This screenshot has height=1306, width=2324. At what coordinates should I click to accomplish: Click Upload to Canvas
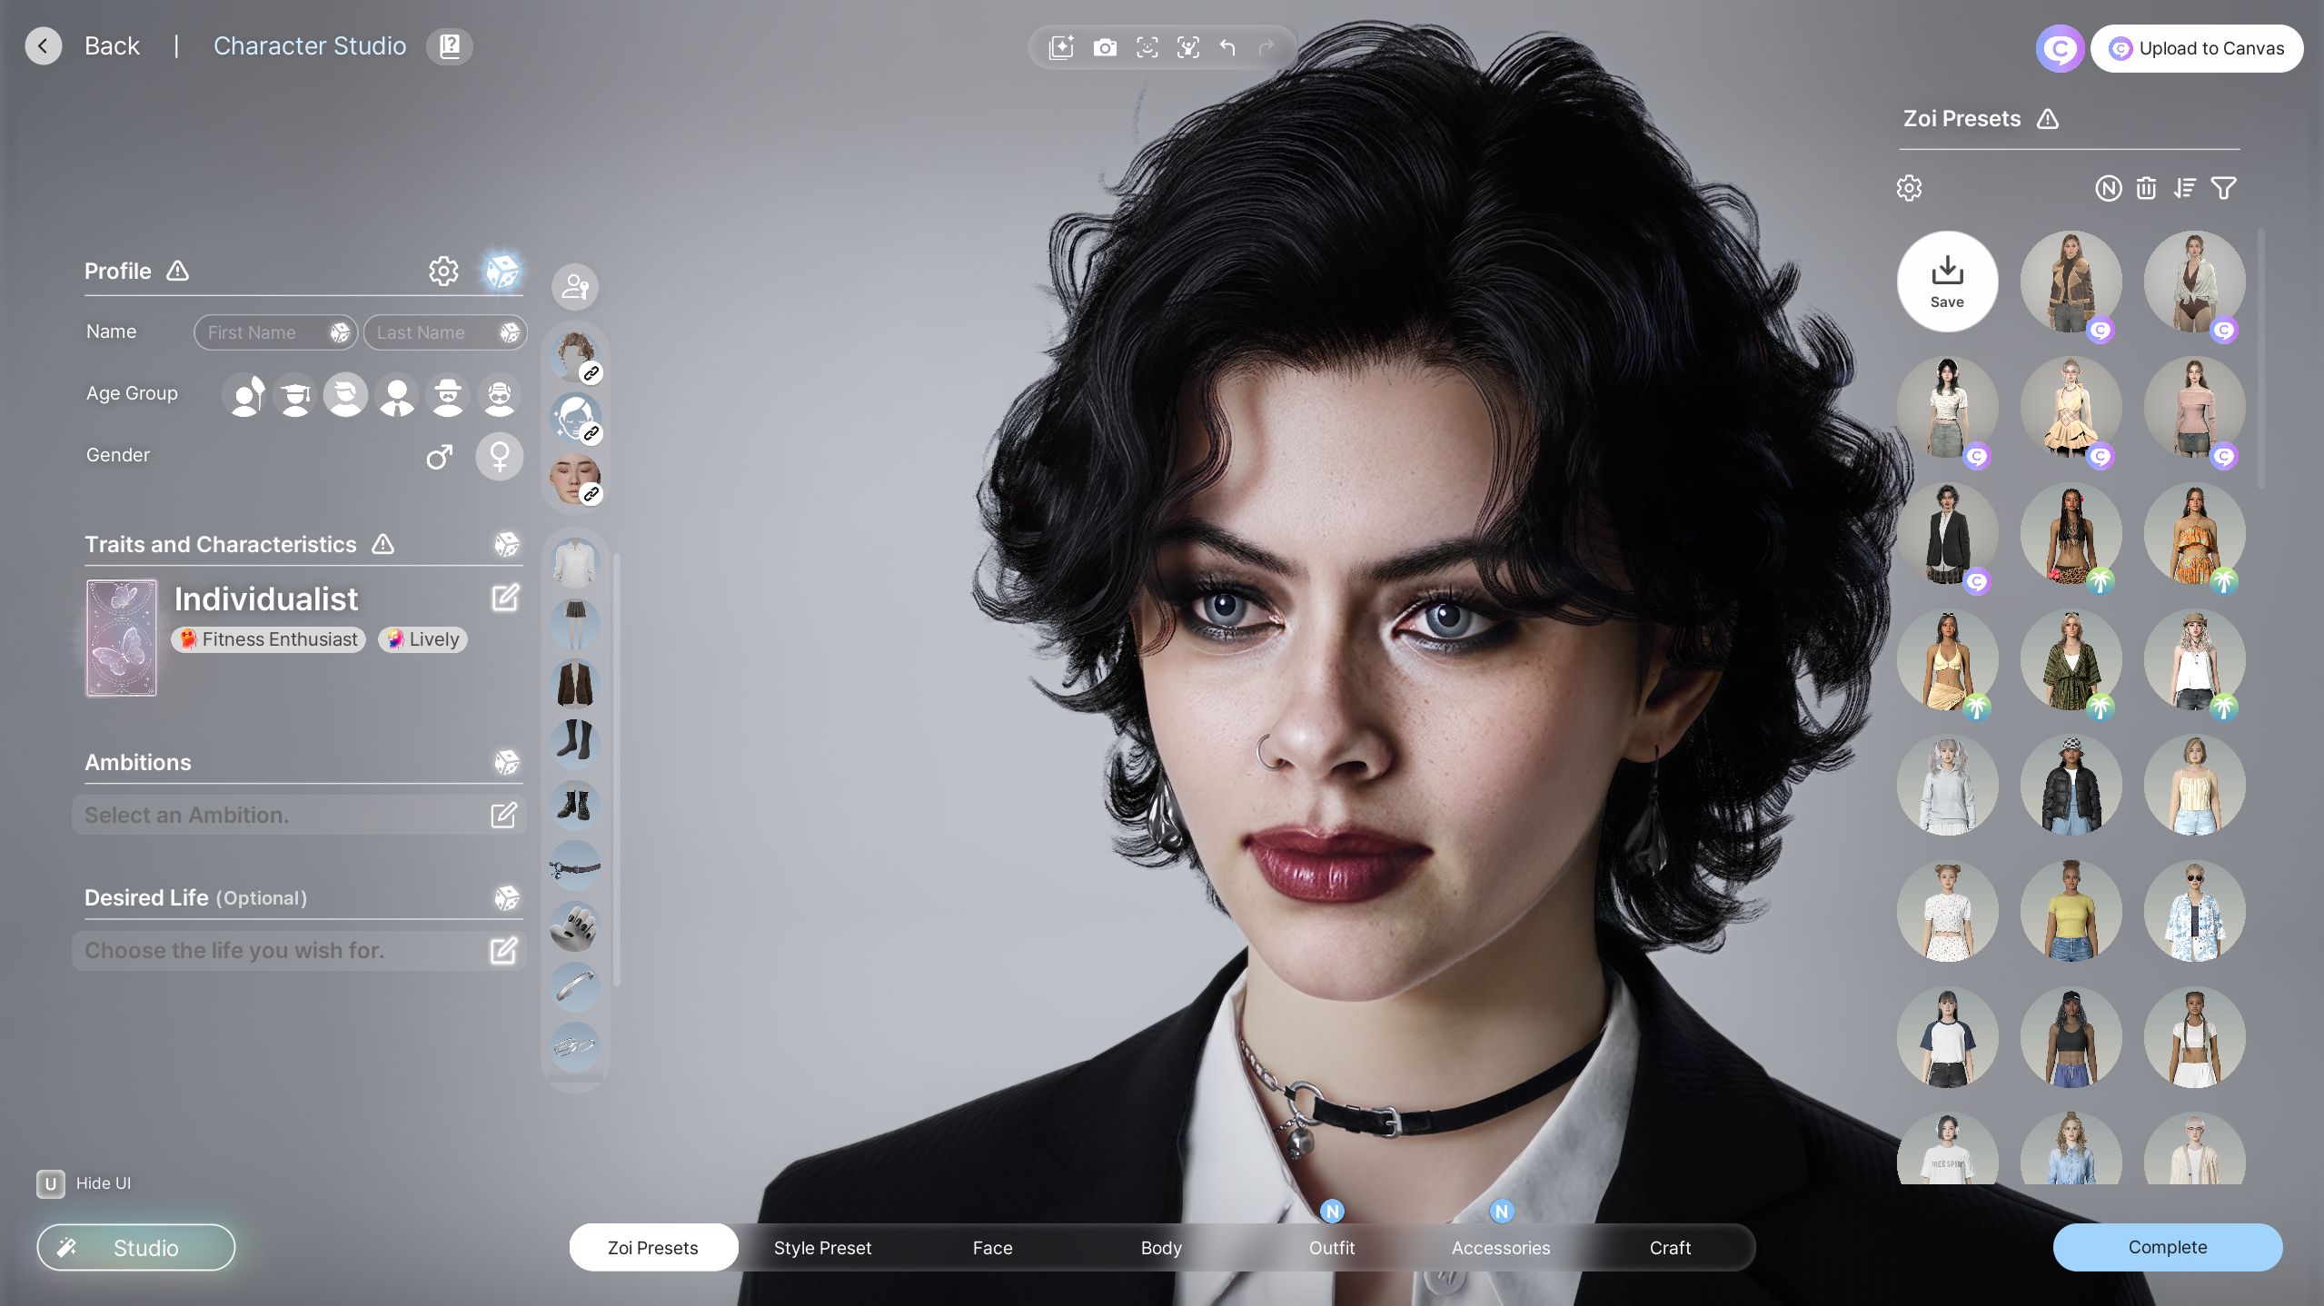point(2197,48)
